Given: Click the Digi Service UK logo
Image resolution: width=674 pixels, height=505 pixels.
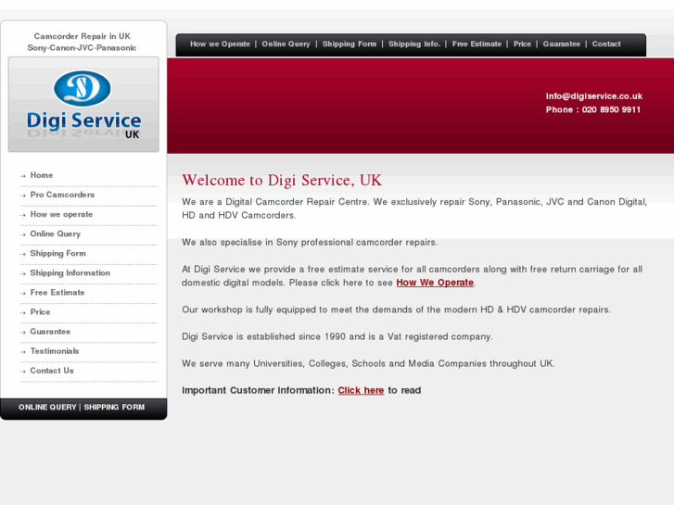Looking at the screenshot, I should coord(83,105).
